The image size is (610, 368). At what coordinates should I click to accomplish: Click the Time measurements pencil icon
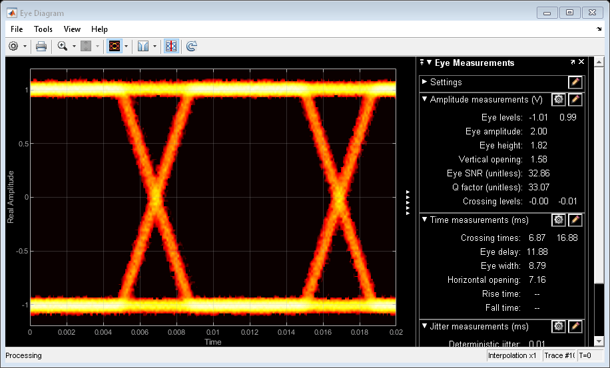pos(575,220)
